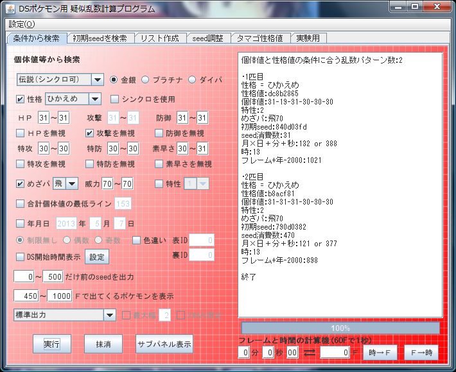
Task: Click the Java app icon in title bar
Action: click(10, 8)
